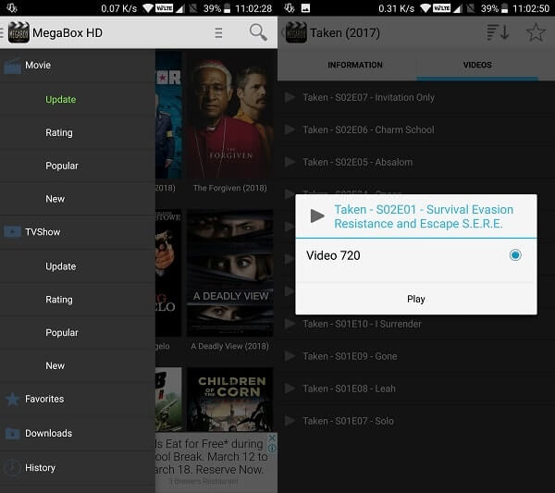Select Update under TVShow
The height and width of the screenshot is (493, 555).
[x=78, y=266]
